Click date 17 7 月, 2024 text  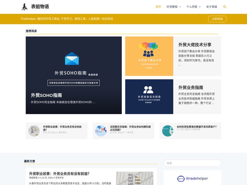point(183,129)
